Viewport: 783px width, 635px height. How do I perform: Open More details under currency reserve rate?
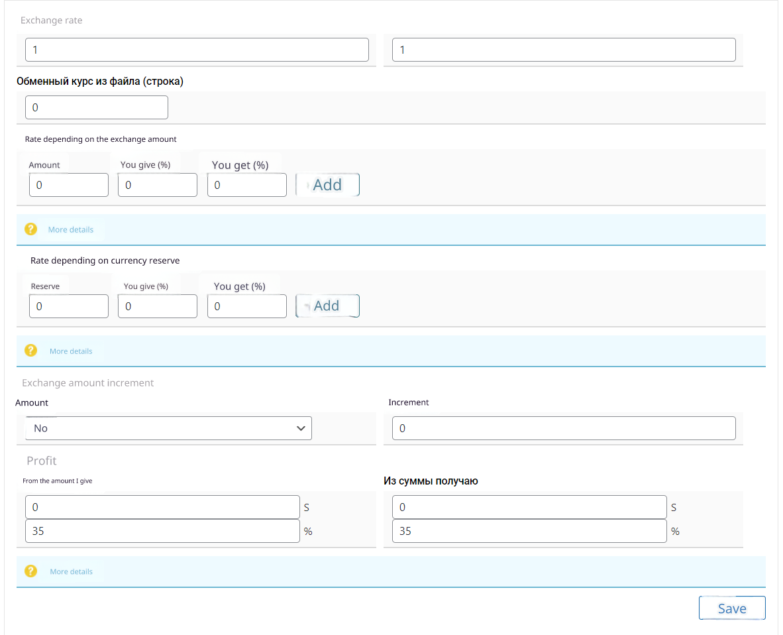pos(71,351)
